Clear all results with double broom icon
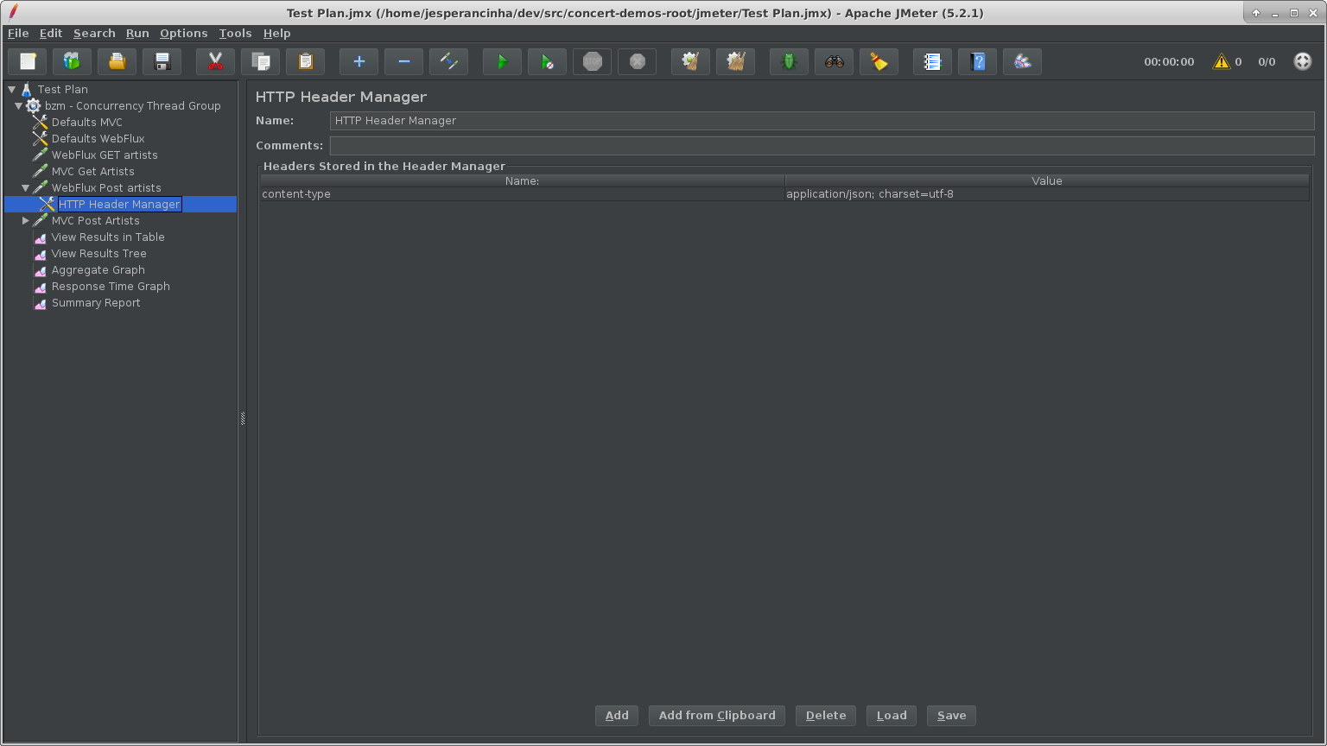 click(736, 61)
